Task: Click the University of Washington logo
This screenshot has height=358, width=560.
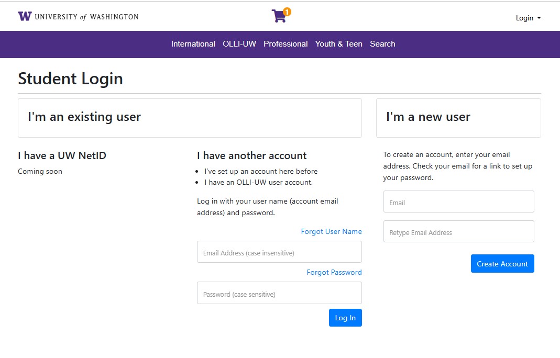Action: click(78, 16)
